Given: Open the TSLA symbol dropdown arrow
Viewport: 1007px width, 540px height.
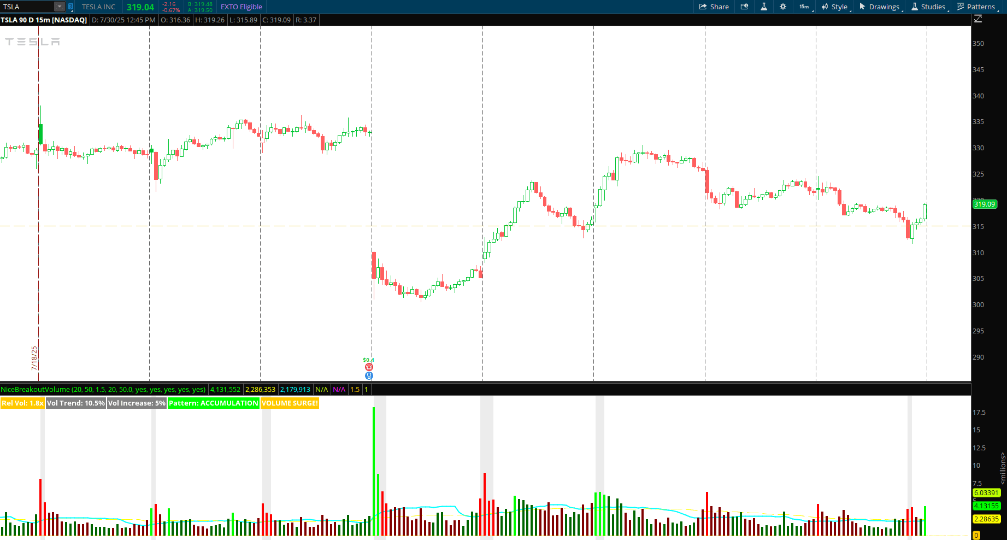Looking at the screenshot, I should (59, 7).
